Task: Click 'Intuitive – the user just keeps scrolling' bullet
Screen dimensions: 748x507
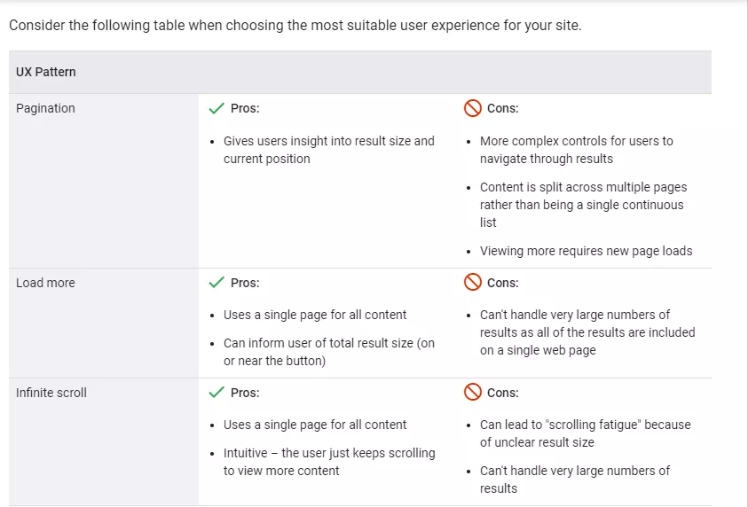Action: pos(329,461)
